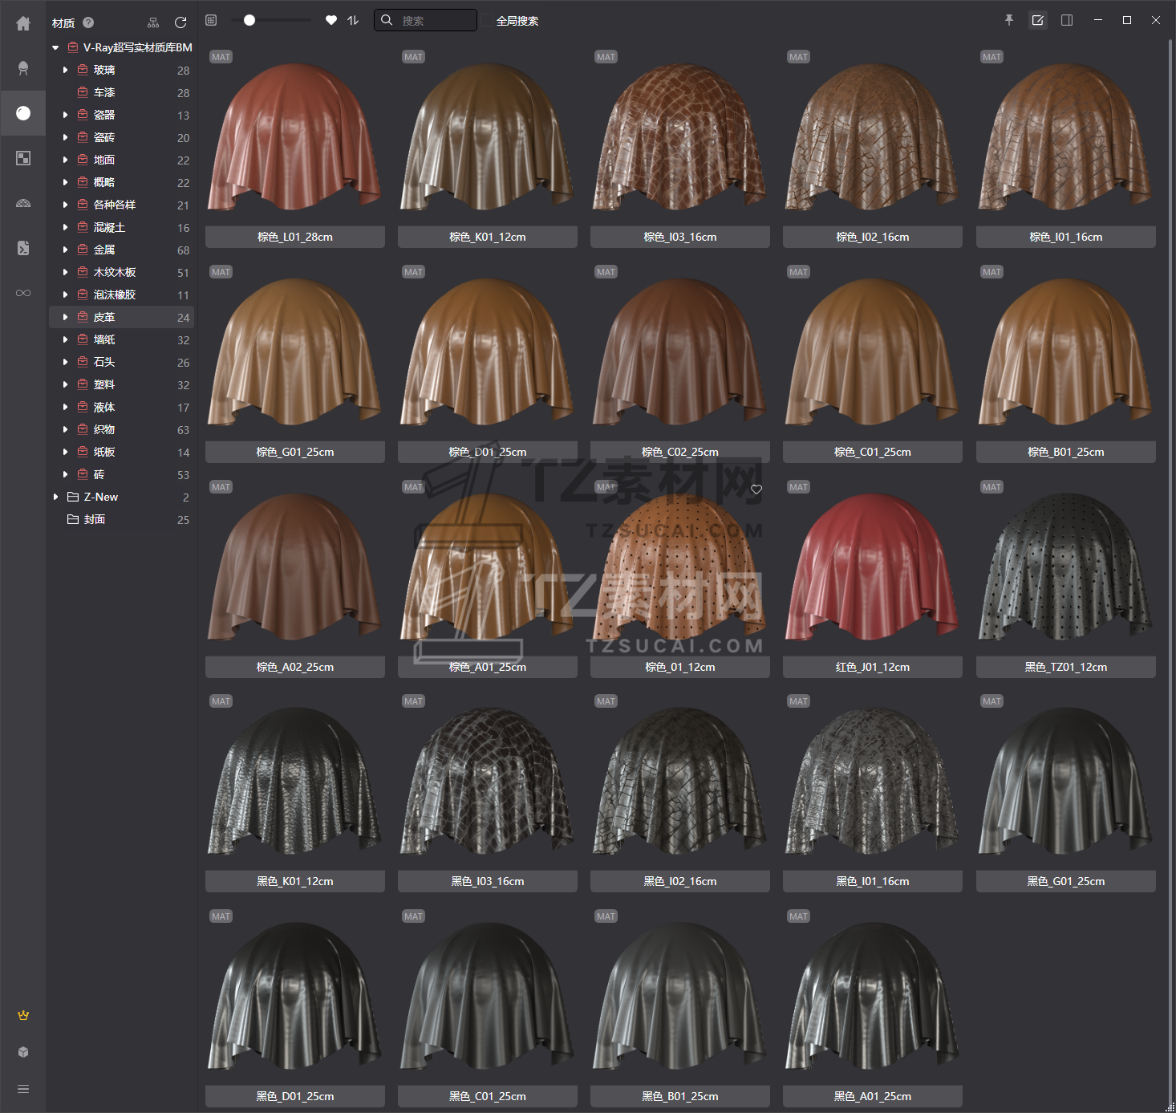The width and height of the screenshot is (1176, 1113).
Task: Click the refresh icon in materials panel
Action: point(180,22)
